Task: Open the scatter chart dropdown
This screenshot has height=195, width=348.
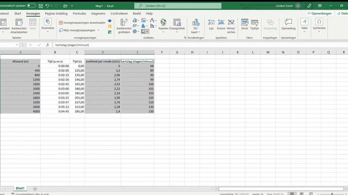Action: point(145,31)
